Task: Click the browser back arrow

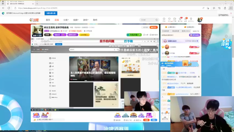Action: [3, 8]
